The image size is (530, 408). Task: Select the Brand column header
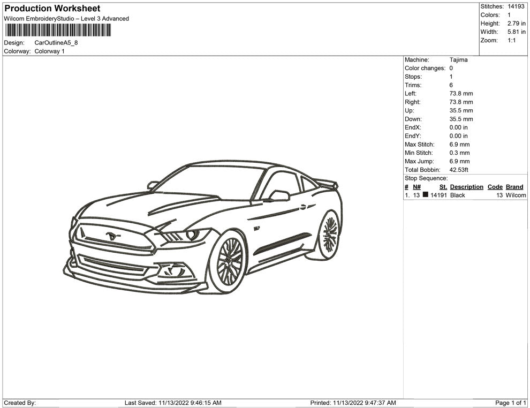click(x=514, y=187)
